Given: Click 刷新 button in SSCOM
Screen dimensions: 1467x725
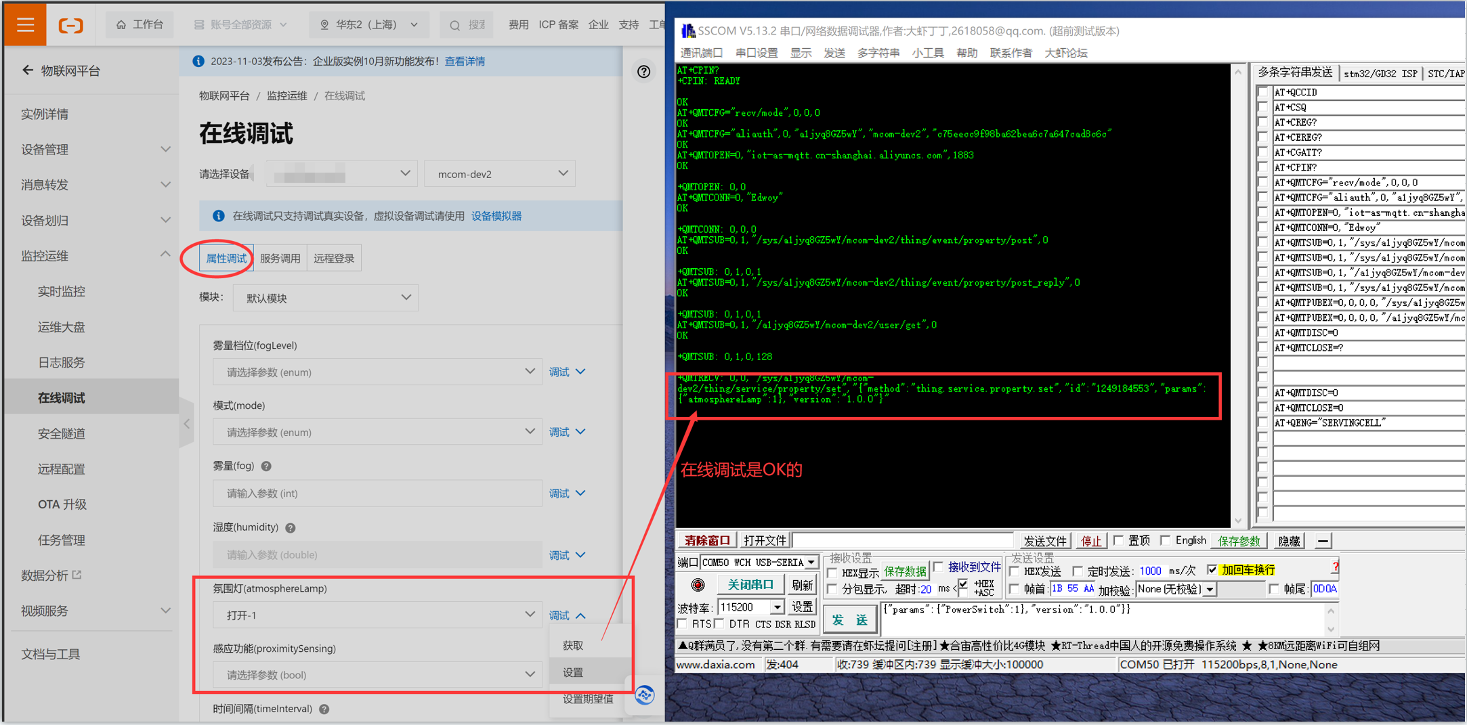Looking at the screenshot, I should tap(802, 584).
